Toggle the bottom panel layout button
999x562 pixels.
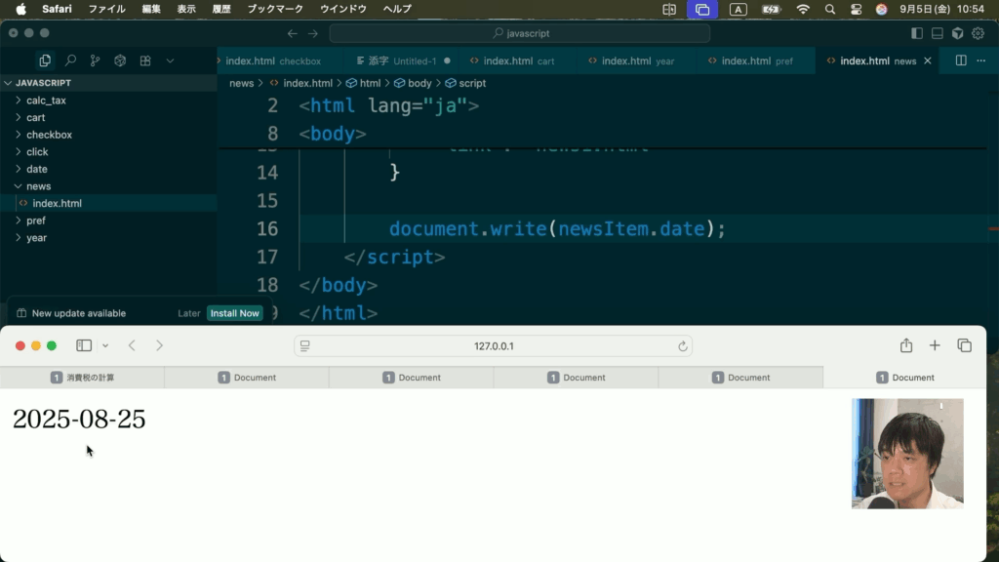[938, 33]
